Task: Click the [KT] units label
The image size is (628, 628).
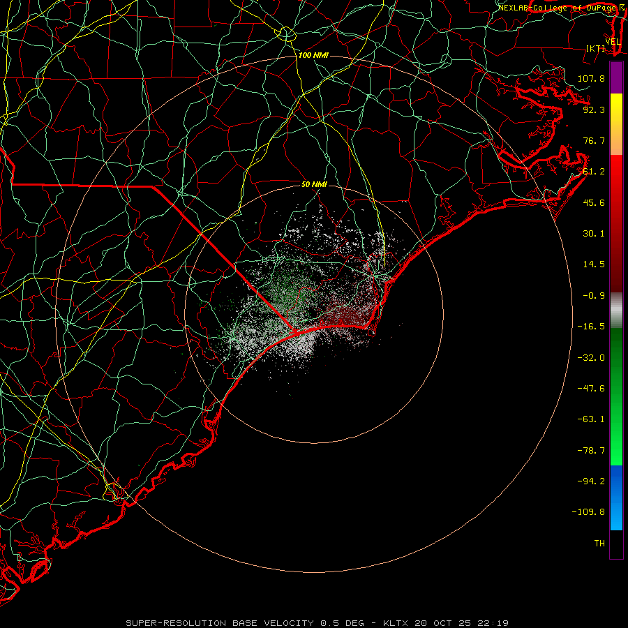Action: pos(596,48)
